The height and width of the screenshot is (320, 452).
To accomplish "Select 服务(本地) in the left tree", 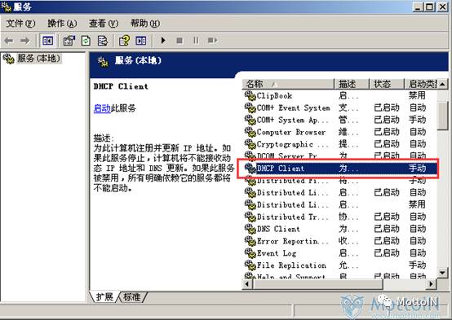I will [38, 59].
